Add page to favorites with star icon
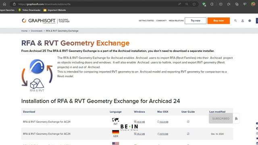This screenshot has width=258, height=145. pyautogui.click(x=194, y=4)
